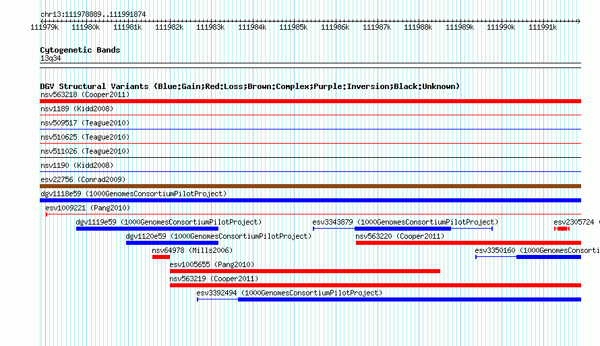Click the 111986k ruler tick label

click(335, 27)
